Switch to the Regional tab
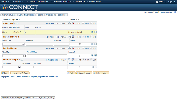The height and width of the screenshot is (100, 177). point(40,15)
